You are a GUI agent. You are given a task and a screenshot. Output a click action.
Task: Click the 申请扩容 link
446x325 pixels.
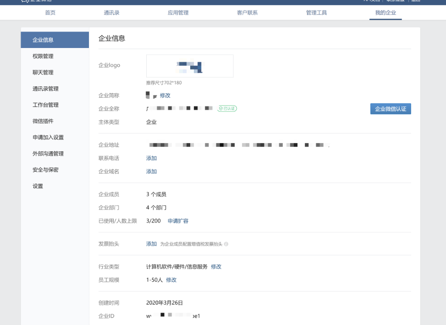coord(178,221)
